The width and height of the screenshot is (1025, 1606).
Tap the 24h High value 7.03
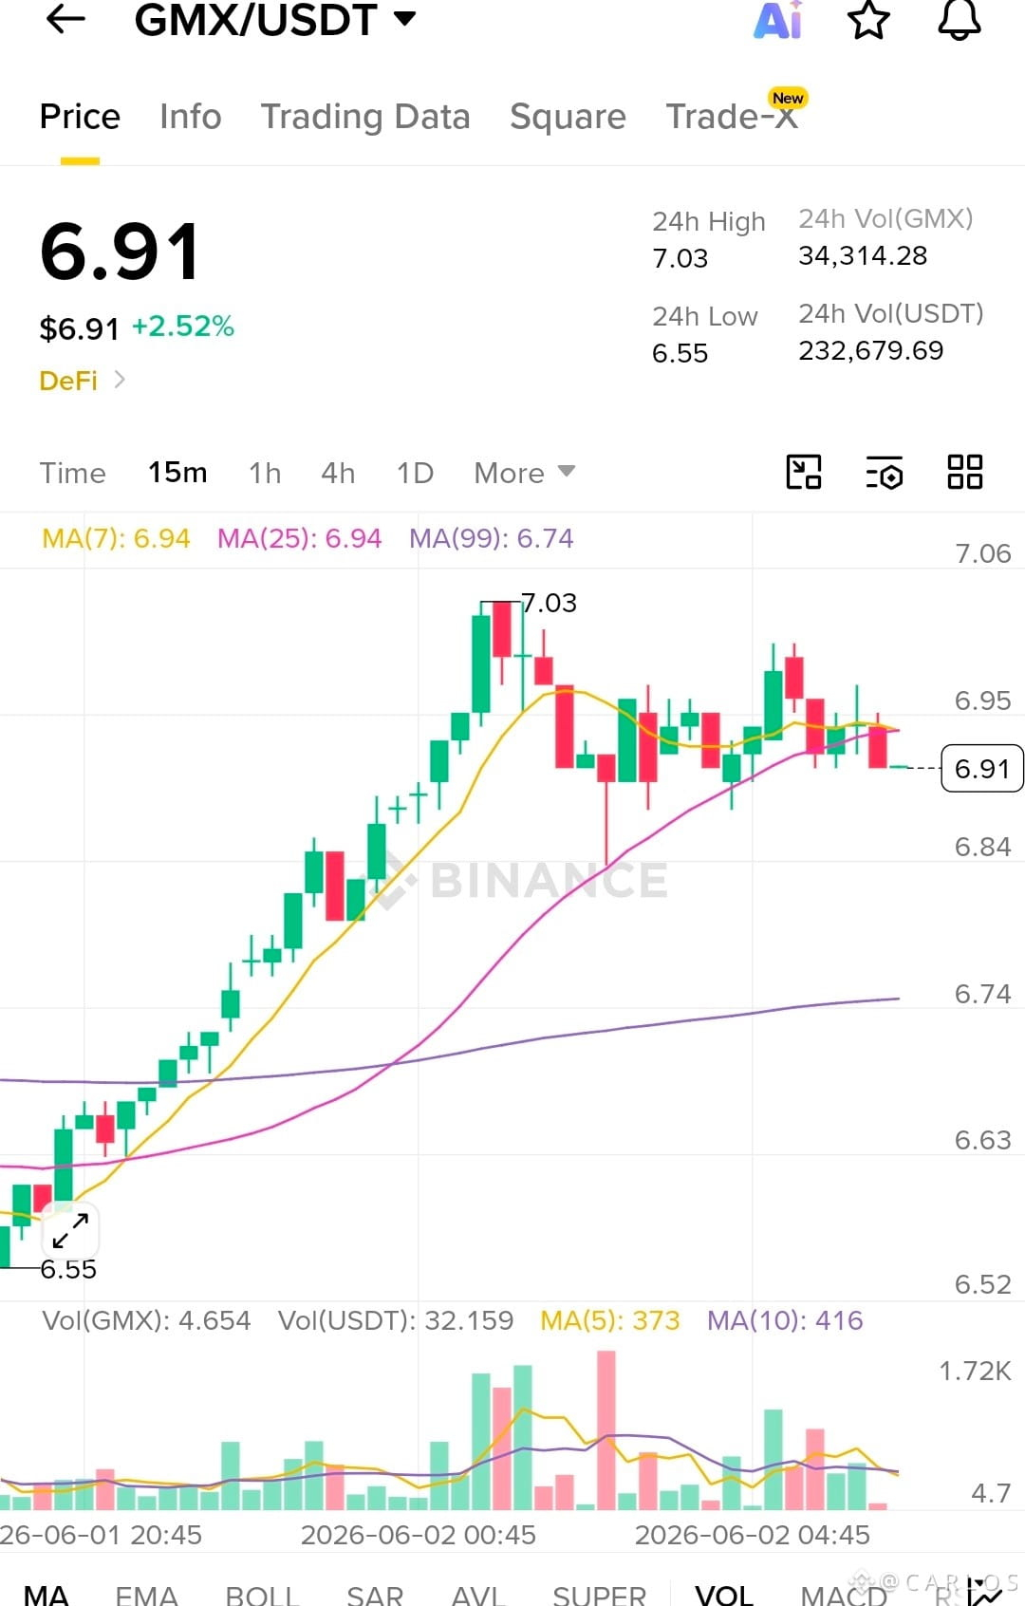coord(680,258)
